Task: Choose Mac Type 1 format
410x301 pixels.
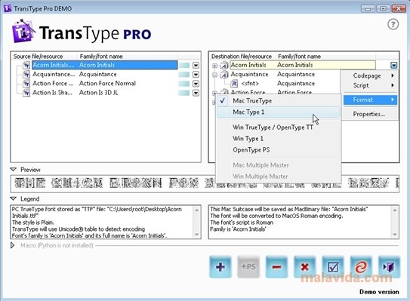Action: point(279,112)
